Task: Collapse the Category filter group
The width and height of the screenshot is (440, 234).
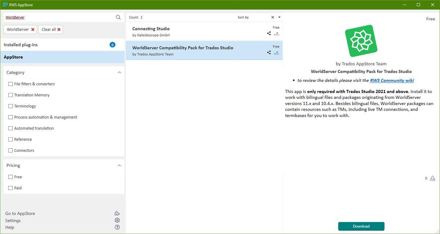Action: pyautogui.click(x=119, y=73)
